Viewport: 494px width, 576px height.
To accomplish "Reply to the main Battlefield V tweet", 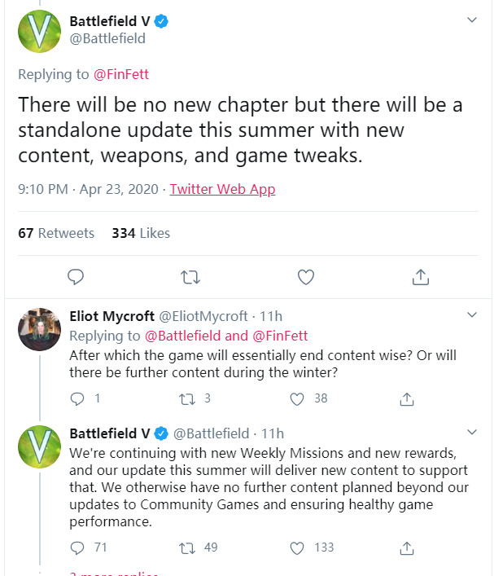I will coord(76,277).
